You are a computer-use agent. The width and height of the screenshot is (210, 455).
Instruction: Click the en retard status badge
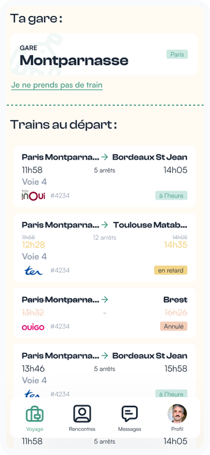coord(171,270)
